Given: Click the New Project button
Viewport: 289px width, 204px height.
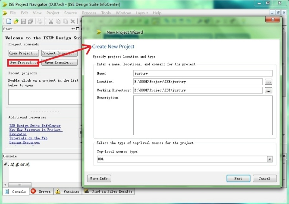Looking at the screenshot, I should (23, 63).
